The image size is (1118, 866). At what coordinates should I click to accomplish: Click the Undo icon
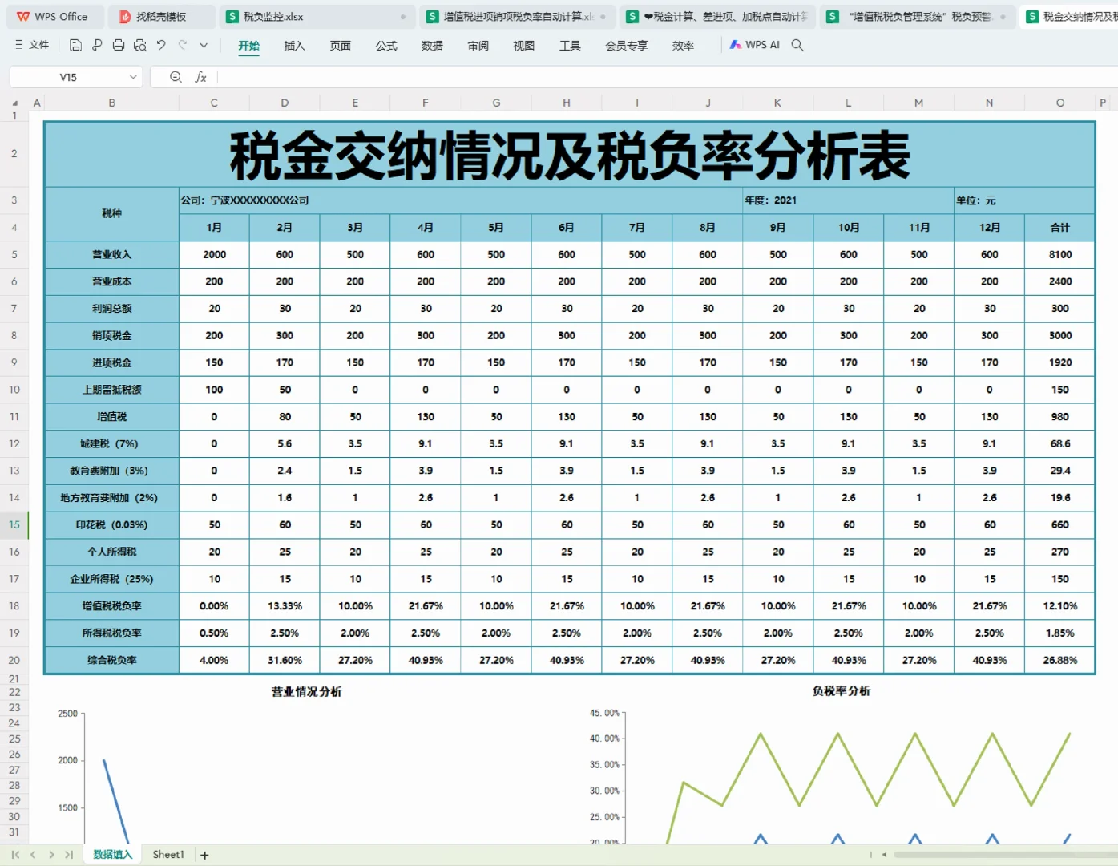point(159,45)
